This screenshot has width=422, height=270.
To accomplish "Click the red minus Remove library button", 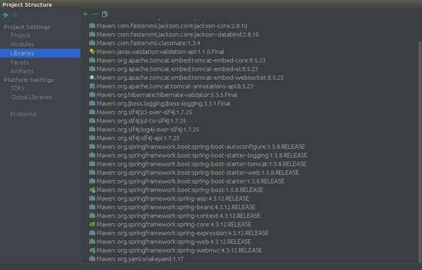I will (x=95, y=14).
